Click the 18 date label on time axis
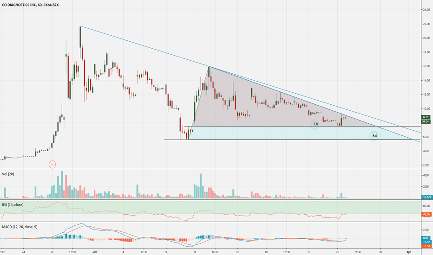This screenshot has height=255, width=433. (266, 252)
